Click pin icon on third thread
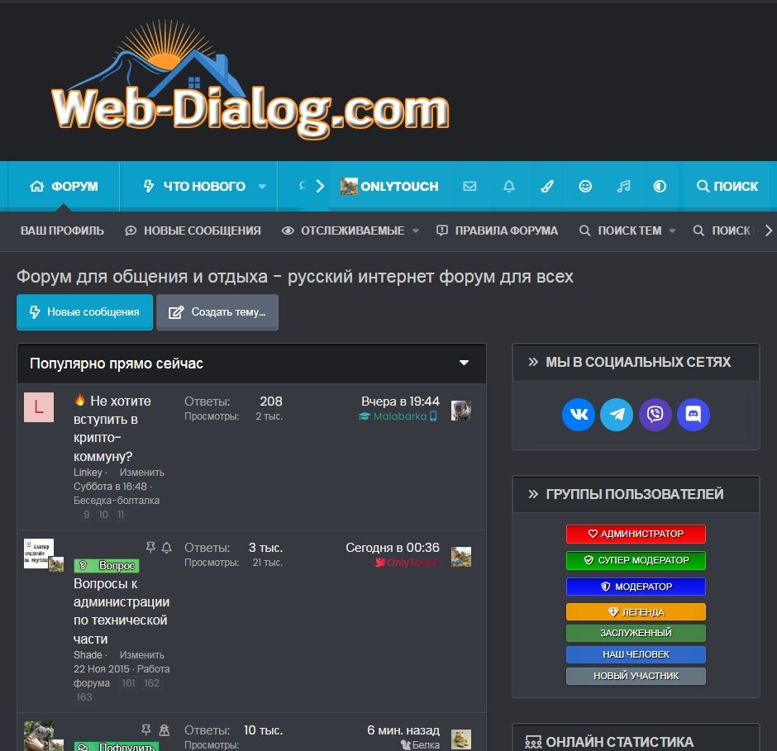The image size is (777, 751). pos(146,730)
